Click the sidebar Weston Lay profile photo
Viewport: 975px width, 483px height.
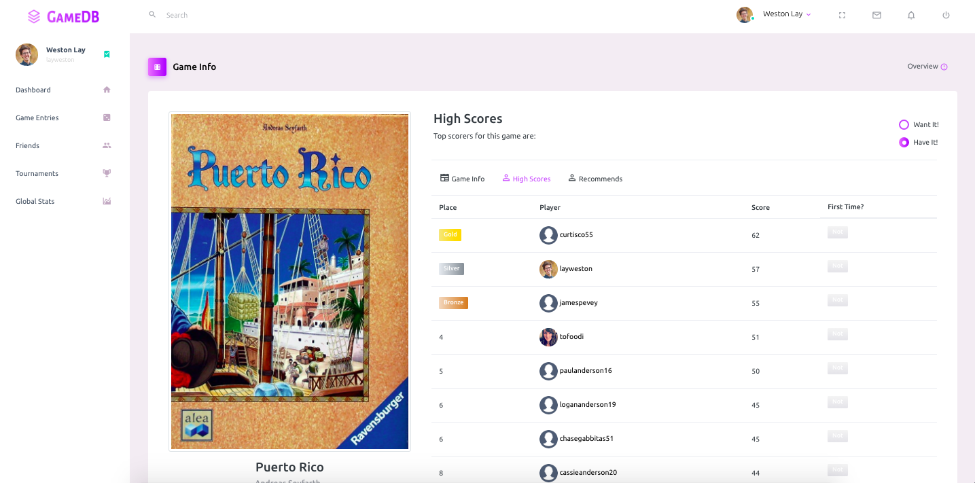coord(26,54)
